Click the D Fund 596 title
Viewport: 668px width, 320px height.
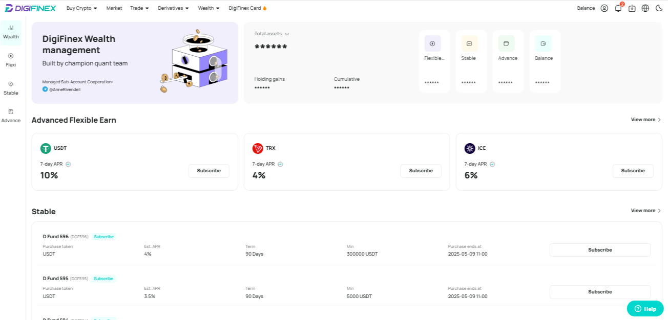click(56, 237)
